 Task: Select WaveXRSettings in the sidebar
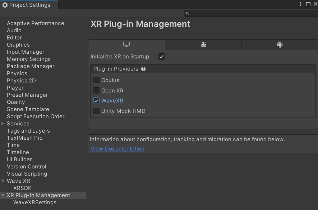click(x=34, y=202)
